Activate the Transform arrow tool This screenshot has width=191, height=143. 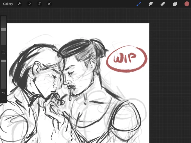[x=49, y=4]
